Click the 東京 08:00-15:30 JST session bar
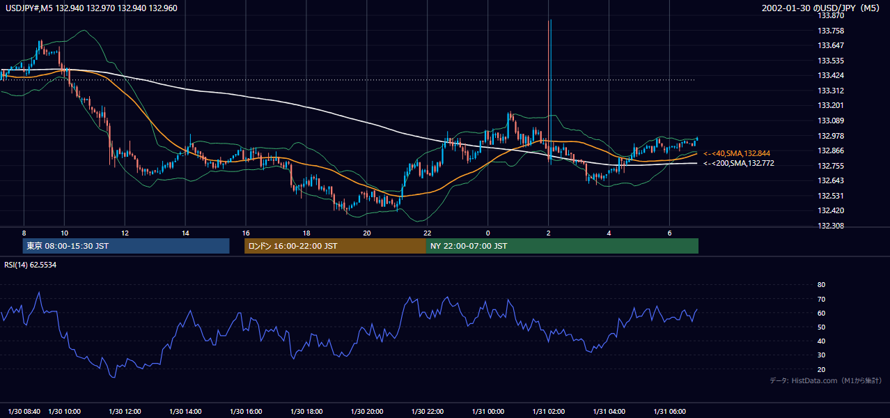The image size is (890, 418). point(126,246)
